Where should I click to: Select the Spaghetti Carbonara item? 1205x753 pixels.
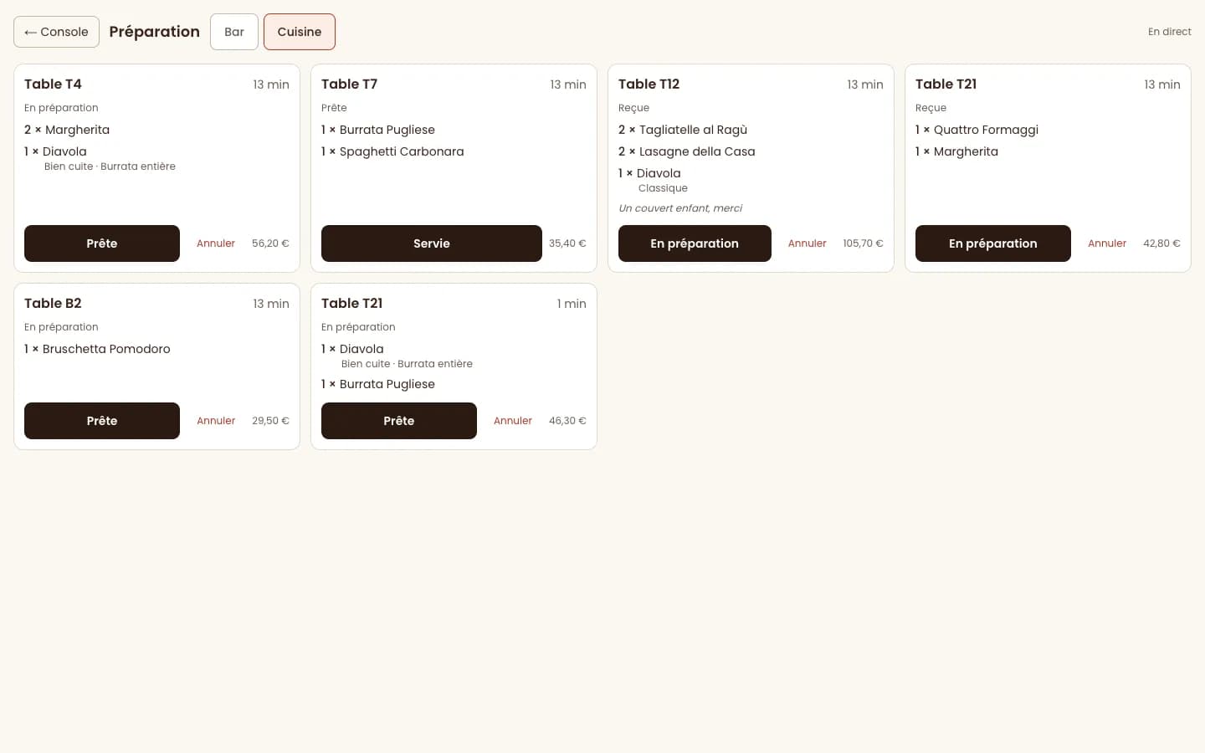(402, 151)
